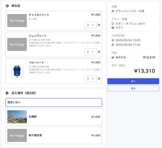Click the 貸出品 section box icon
Image resolution: width=162 pixels, height=148 pixels.
point(7,6)
